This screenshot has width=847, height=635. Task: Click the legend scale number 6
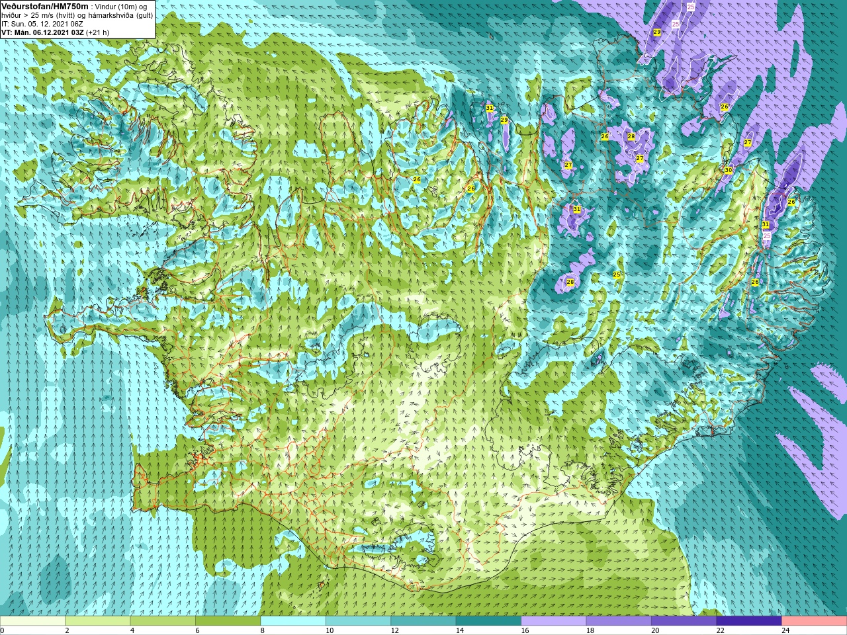[x=197, y=630]
